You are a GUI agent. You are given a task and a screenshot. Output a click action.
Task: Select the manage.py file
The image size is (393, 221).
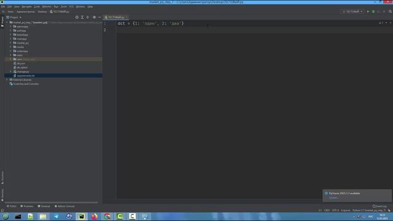23,72
